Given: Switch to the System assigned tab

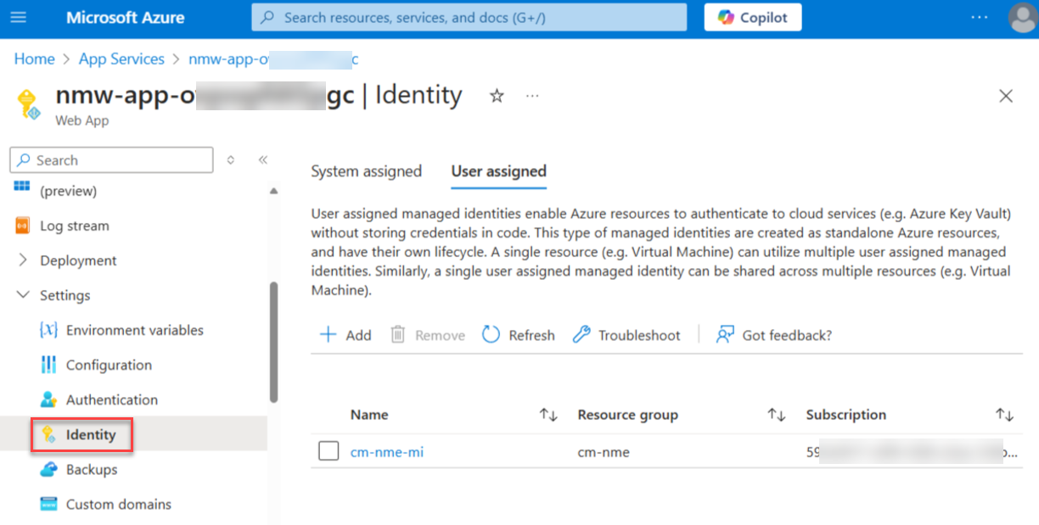Looking at the screenshot, I should [366, 171].
